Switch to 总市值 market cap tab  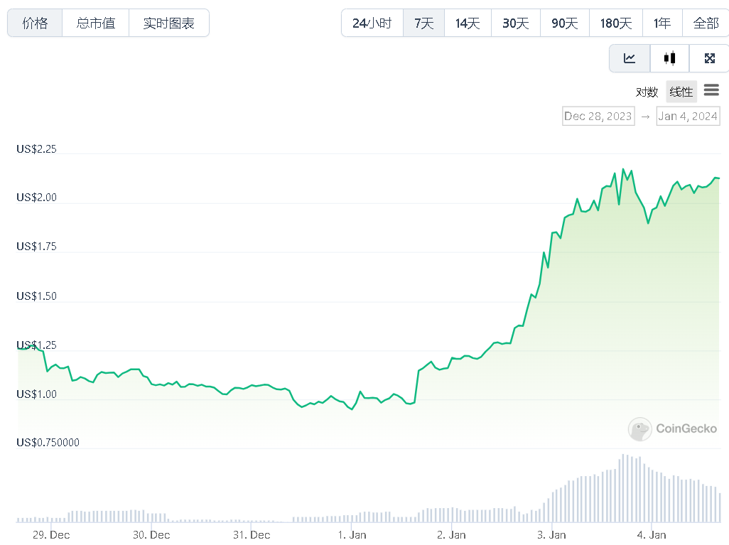(96, 23)
